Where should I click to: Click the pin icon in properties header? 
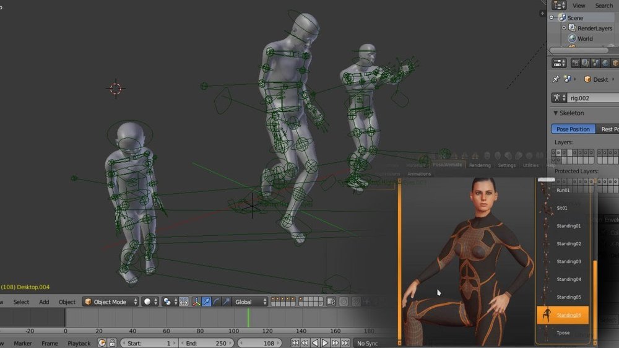point(556,79)
